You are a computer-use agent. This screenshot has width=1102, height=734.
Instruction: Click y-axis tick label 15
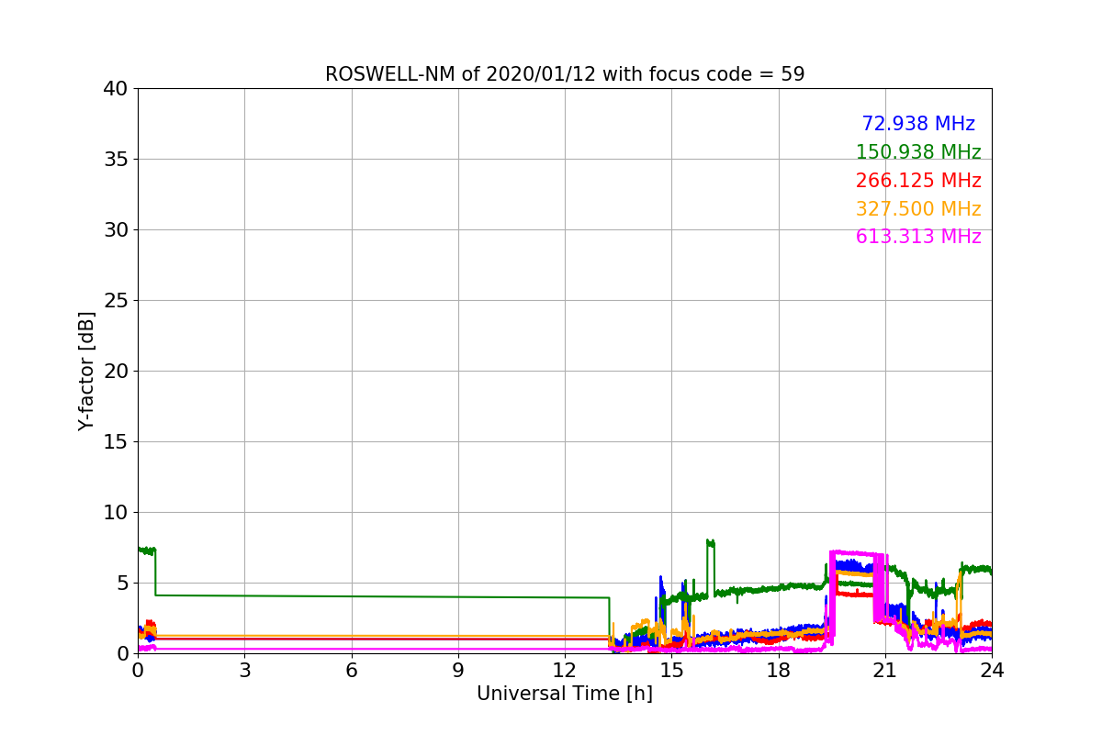click(115, 442)
